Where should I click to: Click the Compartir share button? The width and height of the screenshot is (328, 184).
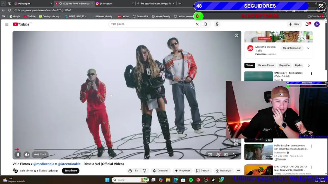coord(160,170)
